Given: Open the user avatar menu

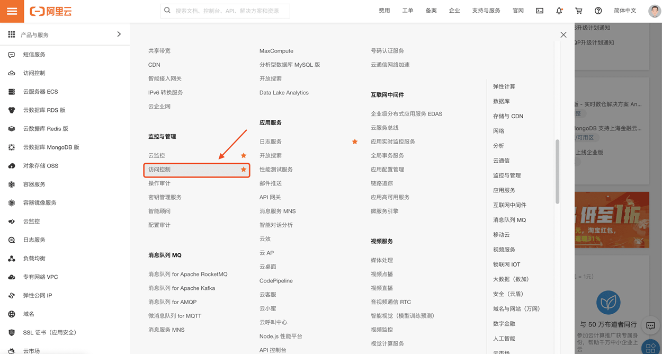Looking at the screenshot, I should click(655, 11).
